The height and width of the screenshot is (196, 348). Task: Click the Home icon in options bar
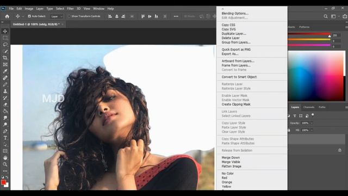pos(7,16)
